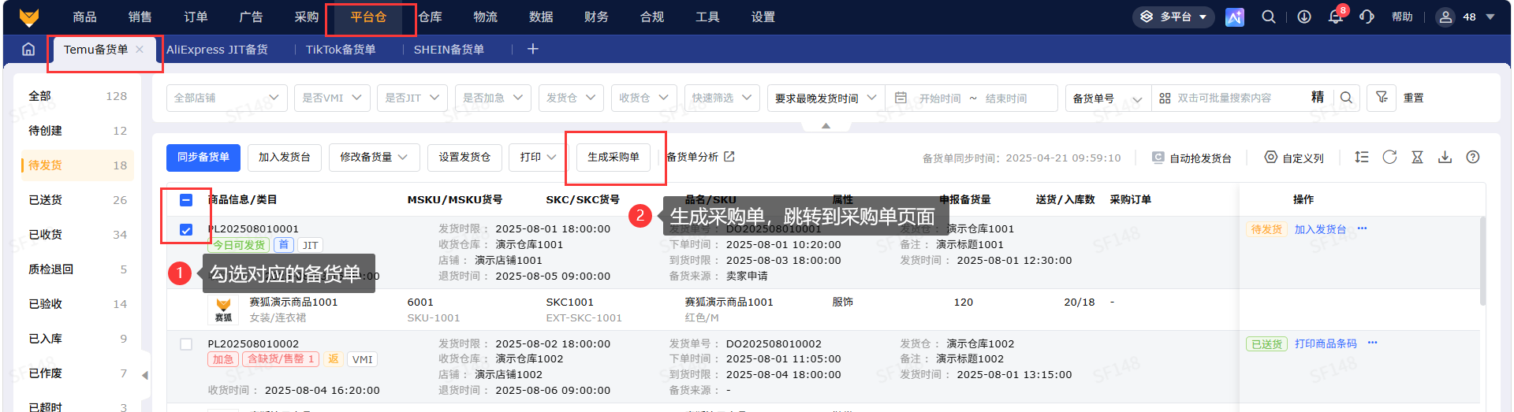Click the global search magnifier in the top bar

coord(1269,17)
